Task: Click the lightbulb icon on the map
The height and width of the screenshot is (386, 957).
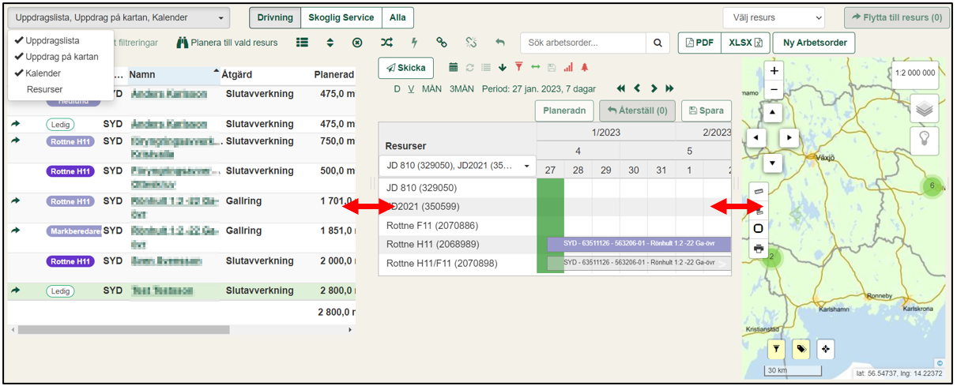Action: pos(923,141)
